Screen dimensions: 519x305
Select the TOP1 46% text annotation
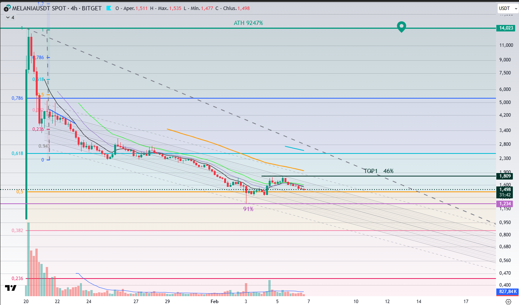(x=378, y=171)
